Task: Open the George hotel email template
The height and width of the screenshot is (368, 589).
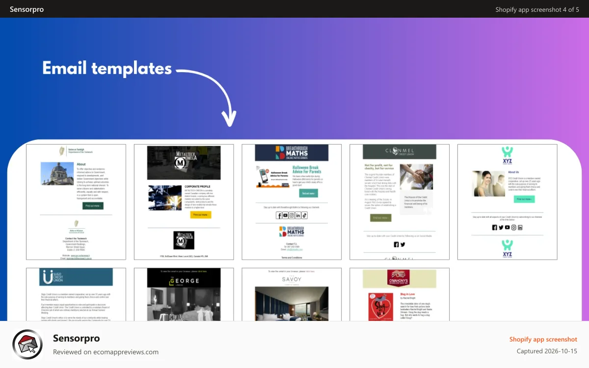Action: pos(184,294)
